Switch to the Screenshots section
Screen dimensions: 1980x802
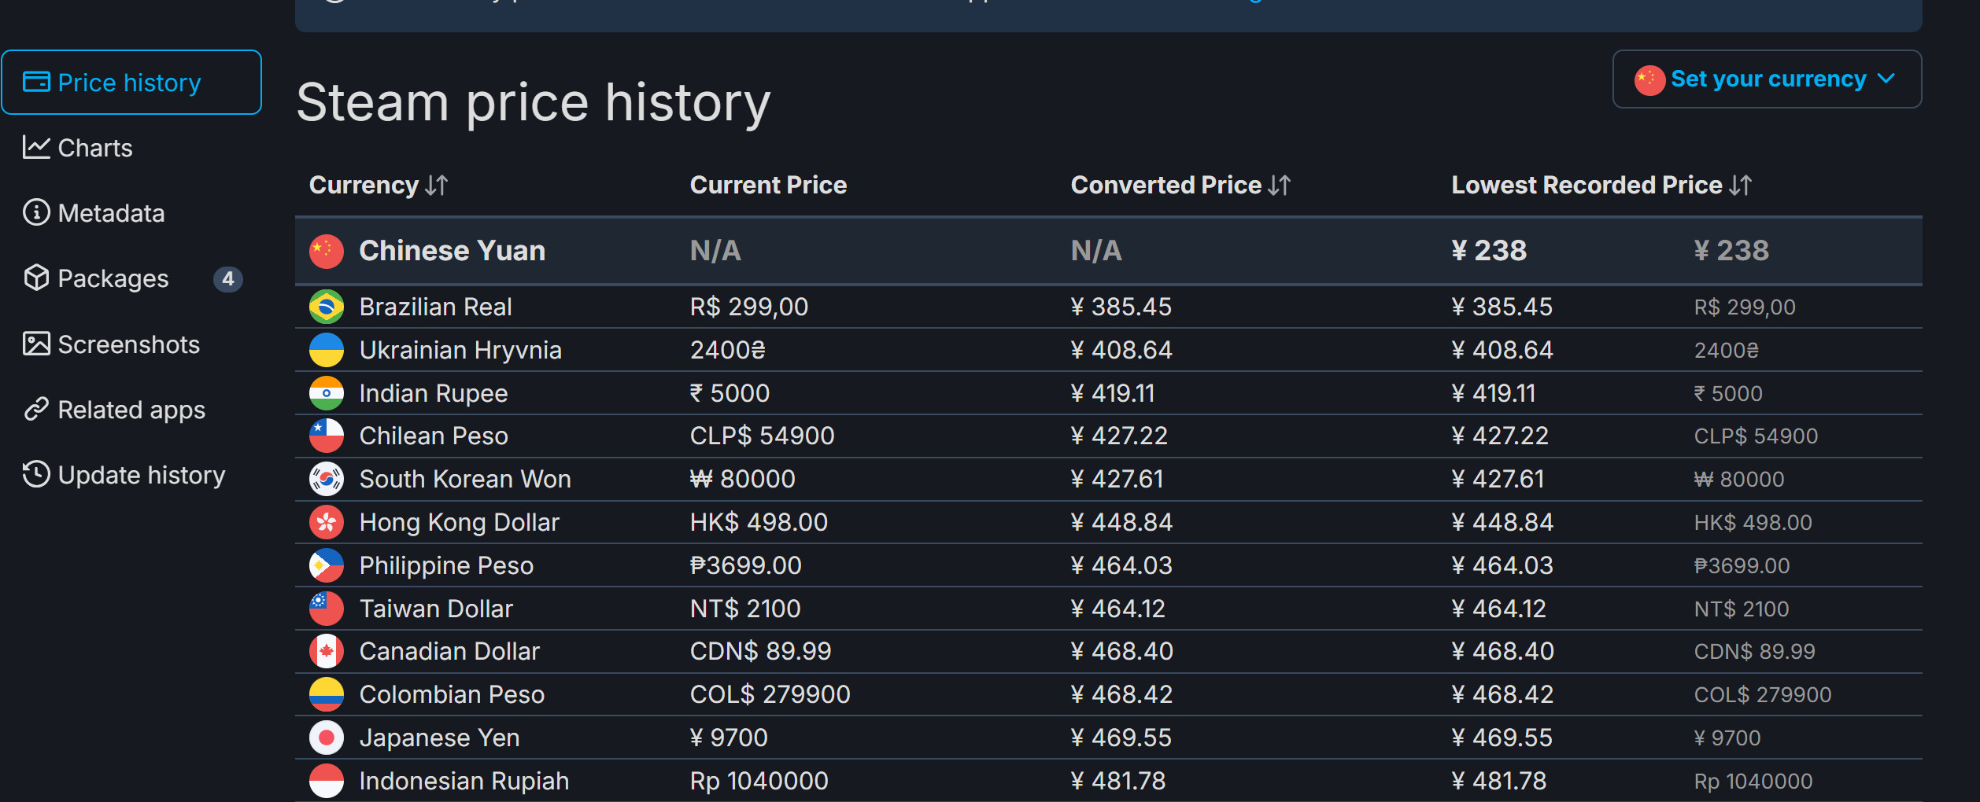point(128,344)
